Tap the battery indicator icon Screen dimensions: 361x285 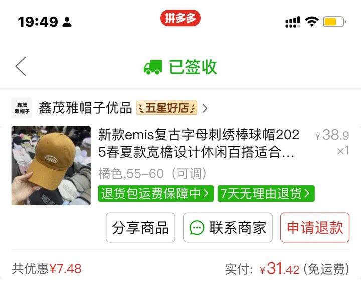[x=334, y=22]
